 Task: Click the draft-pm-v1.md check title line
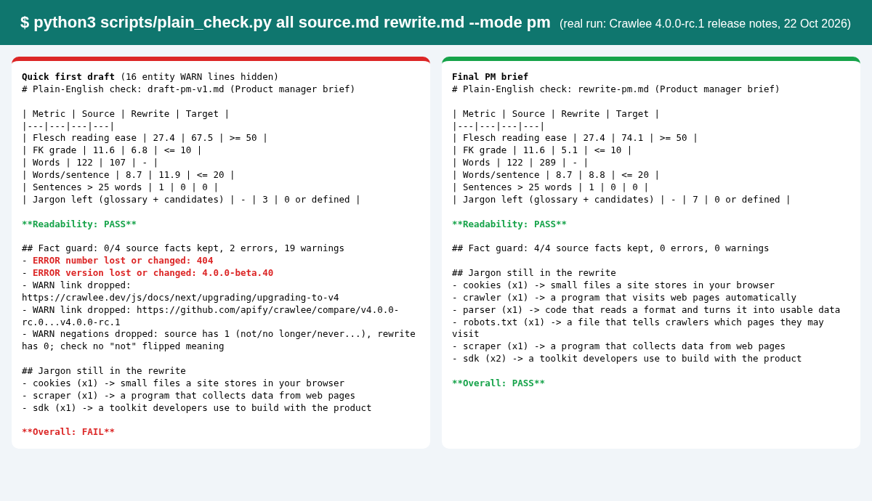coord(188,89)
